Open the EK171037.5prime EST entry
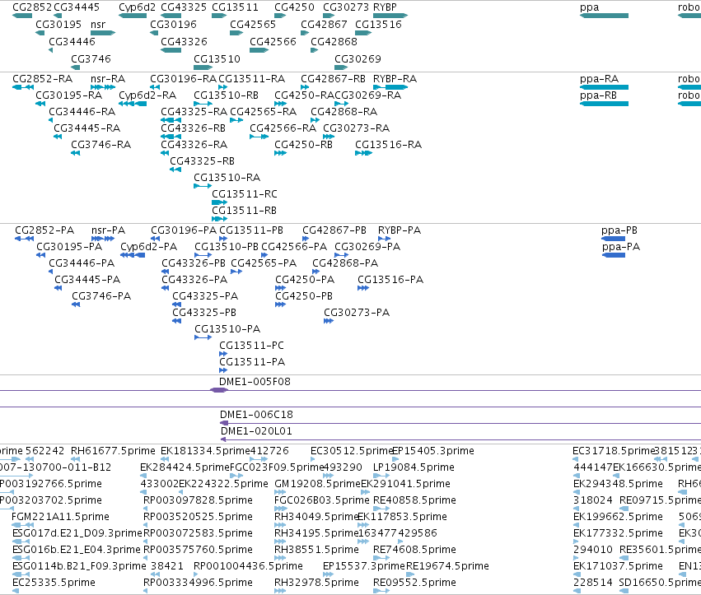The height and width of the screenshot is (595, 701). click(x=575, y=574)
